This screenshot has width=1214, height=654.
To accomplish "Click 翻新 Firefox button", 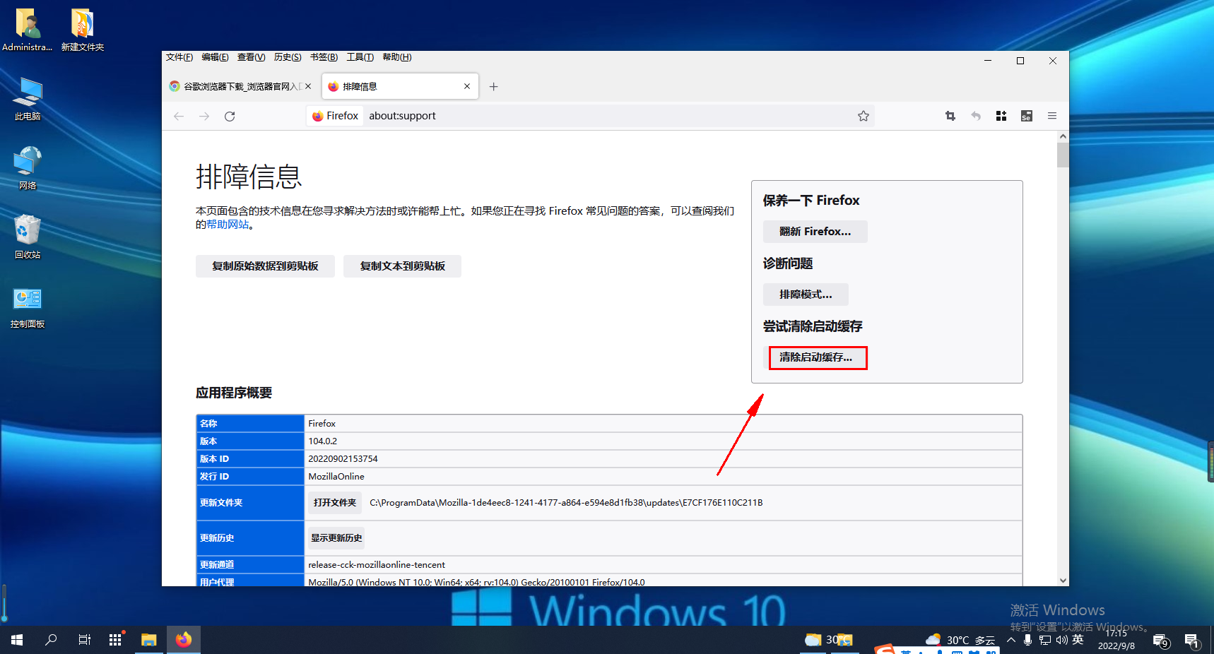I will click(815, 232).
